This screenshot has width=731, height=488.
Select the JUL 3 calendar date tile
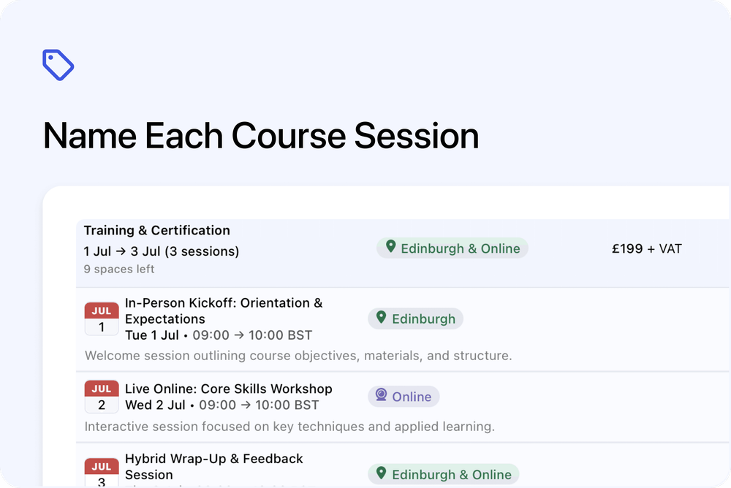coord(101,471)
